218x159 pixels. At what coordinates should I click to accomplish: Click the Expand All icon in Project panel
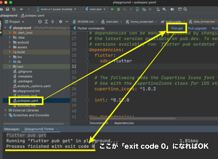click(46, 22)
